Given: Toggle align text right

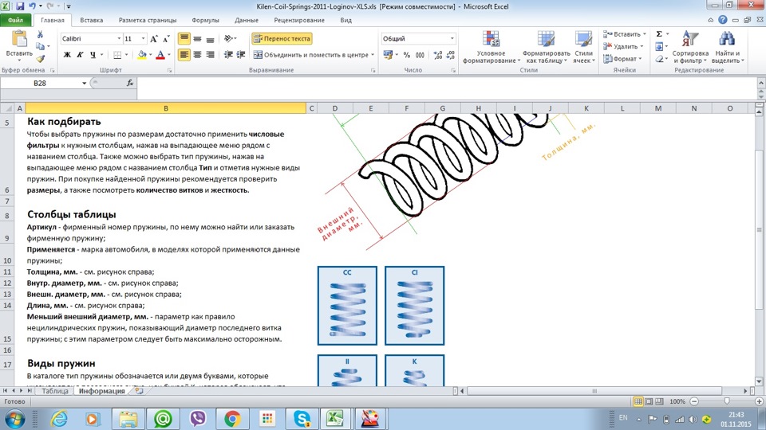Looking at the screenshot, I should pyautogui.click(x=210, y=55).
